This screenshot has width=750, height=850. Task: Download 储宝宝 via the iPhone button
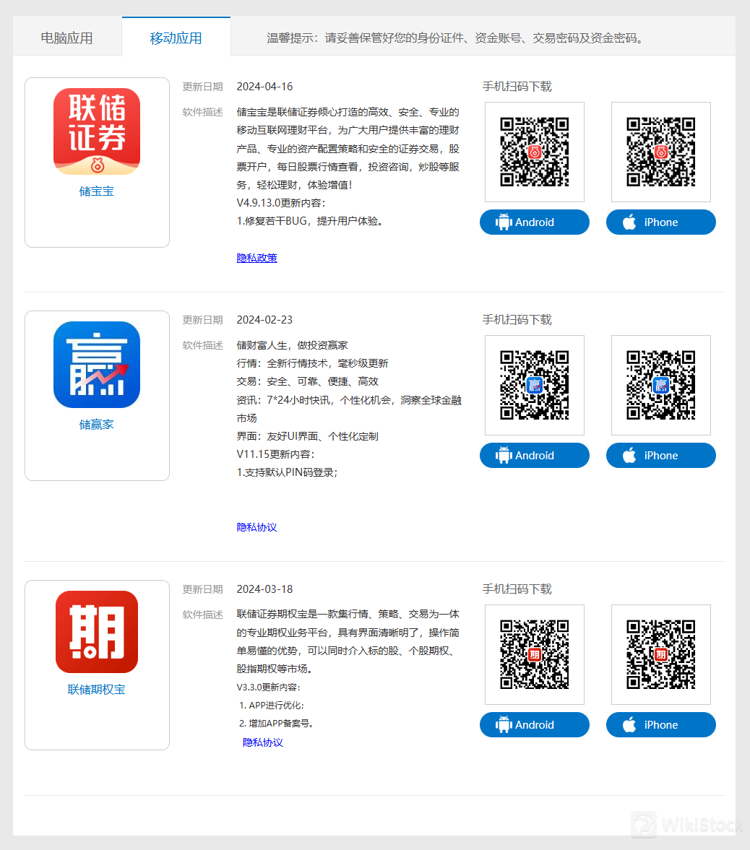click(x=660, y=222)
